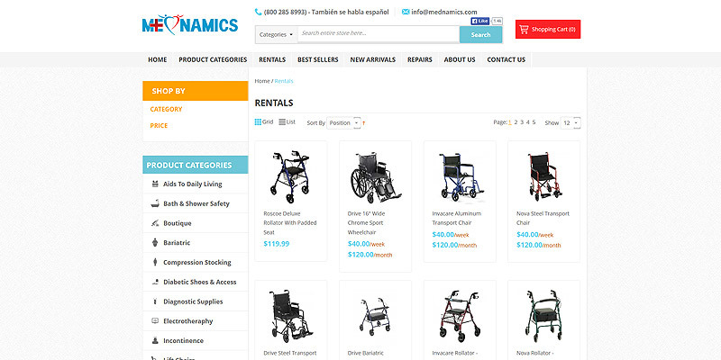This screenshot has height=360, width=721.
Task: Open the Rentals menu item
Action: tap(272, 59)
